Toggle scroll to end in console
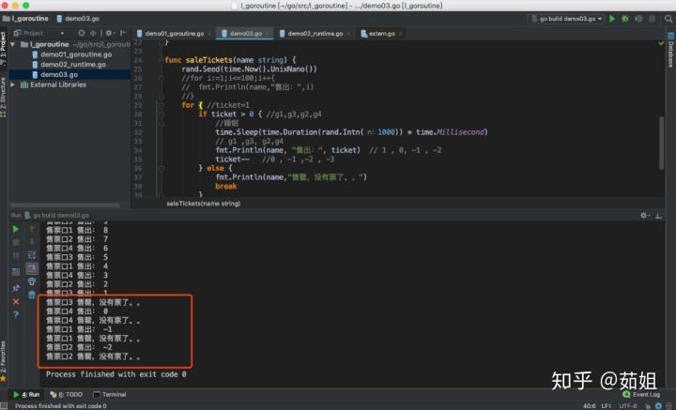Screen dimensions: 676x410 click(32, 267)
